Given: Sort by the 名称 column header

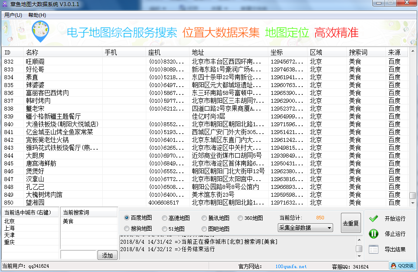Looking at the screenshot, I should coord(63,53).
